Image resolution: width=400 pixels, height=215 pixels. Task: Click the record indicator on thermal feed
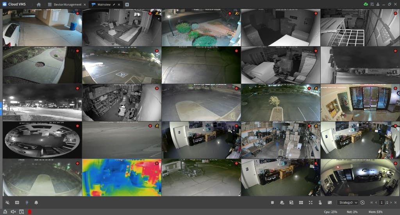click(157, 163)
